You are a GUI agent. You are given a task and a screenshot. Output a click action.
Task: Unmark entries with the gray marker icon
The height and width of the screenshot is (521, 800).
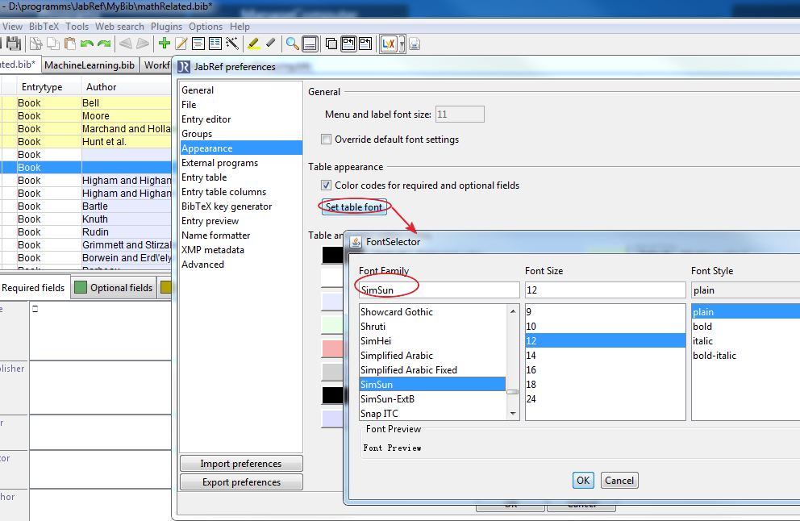(x=271, y=44)
